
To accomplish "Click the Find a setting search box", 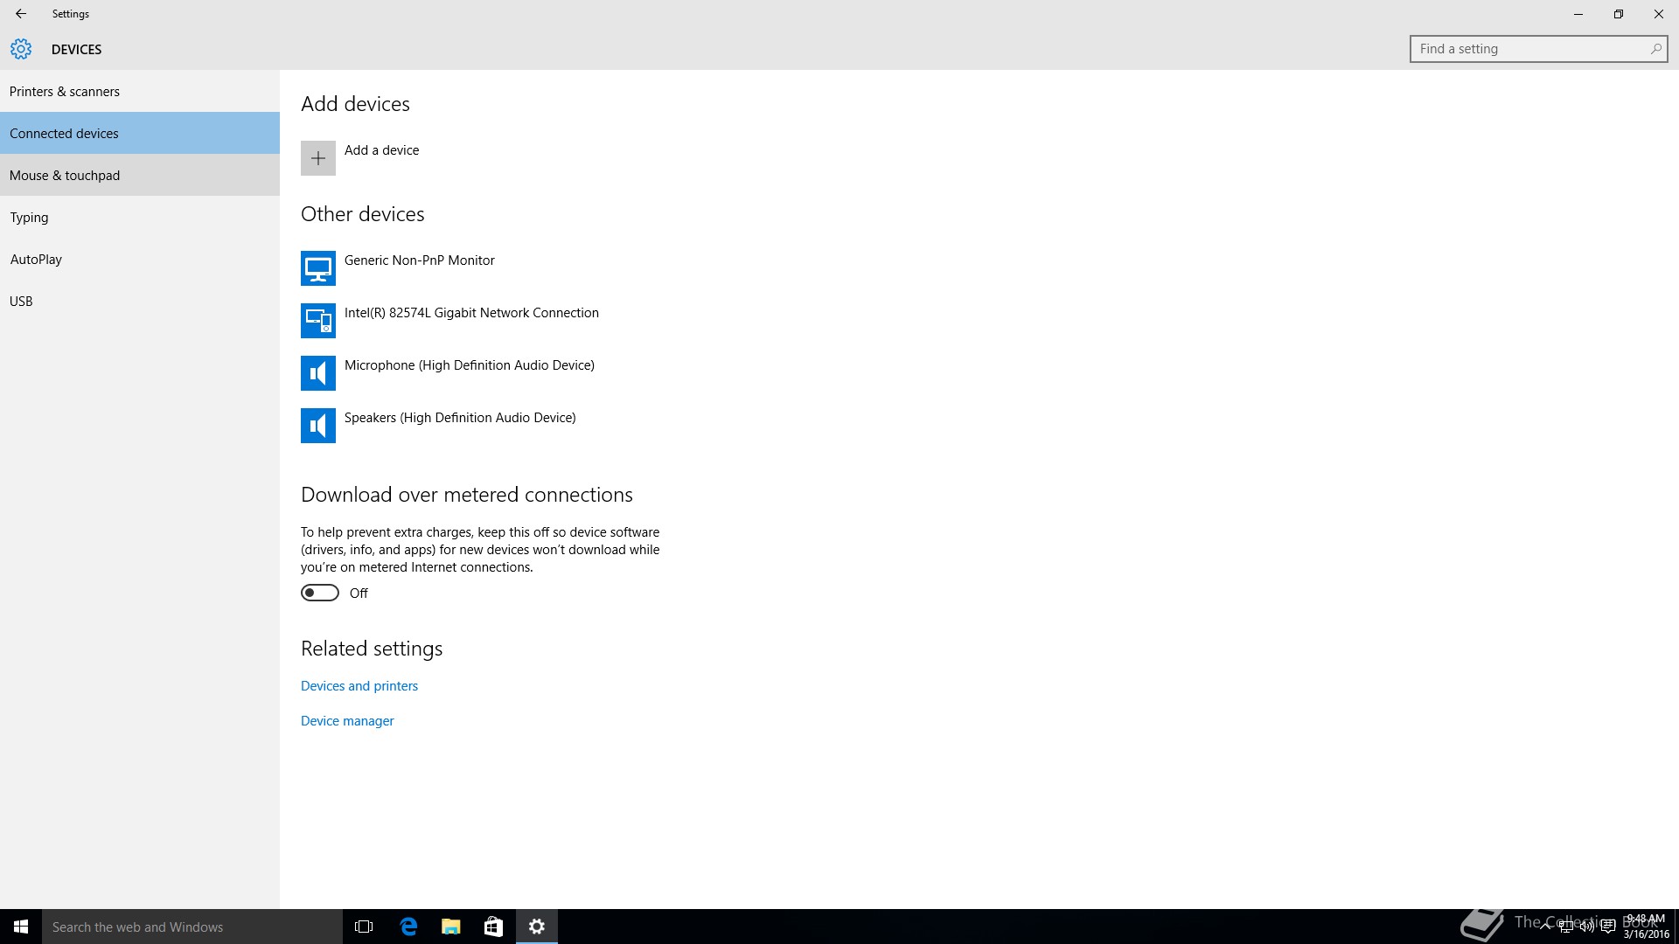I will 1530,49.
